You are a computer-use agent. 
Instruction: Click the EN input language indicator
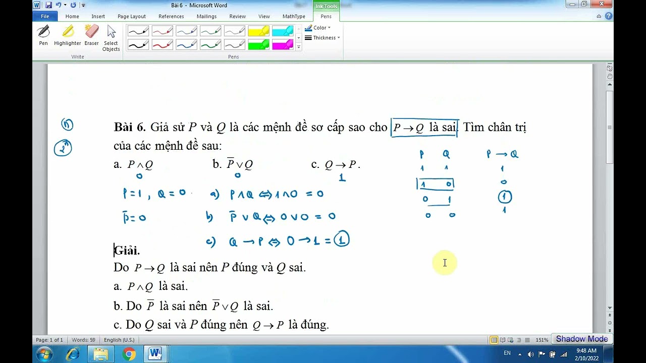click(507, 353)
